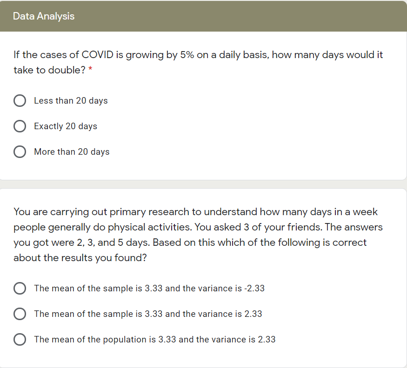Image resolution: width=407 pixels, height=368 pixels.
Task: Pick an answer for the physical activities question
Action: pos(20,314)
